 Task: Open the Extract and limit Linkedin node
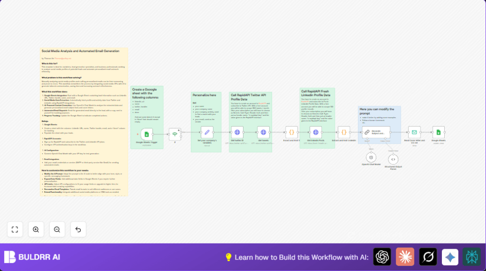[344, 132]
